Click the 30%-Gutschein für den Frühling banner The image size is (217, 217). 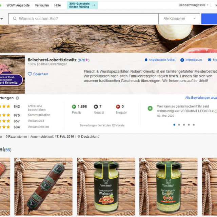(82, 5)
